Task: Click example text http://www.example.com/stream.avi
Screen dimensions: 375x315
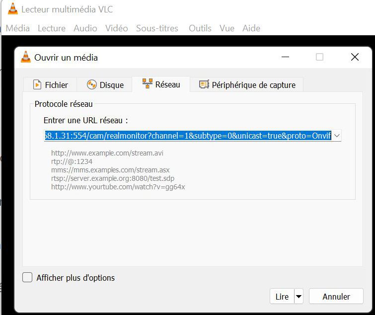Action: point(107,153)
